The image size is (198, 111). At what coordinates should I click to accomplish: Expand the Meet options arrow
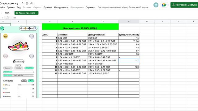click(x=167, y=5)
